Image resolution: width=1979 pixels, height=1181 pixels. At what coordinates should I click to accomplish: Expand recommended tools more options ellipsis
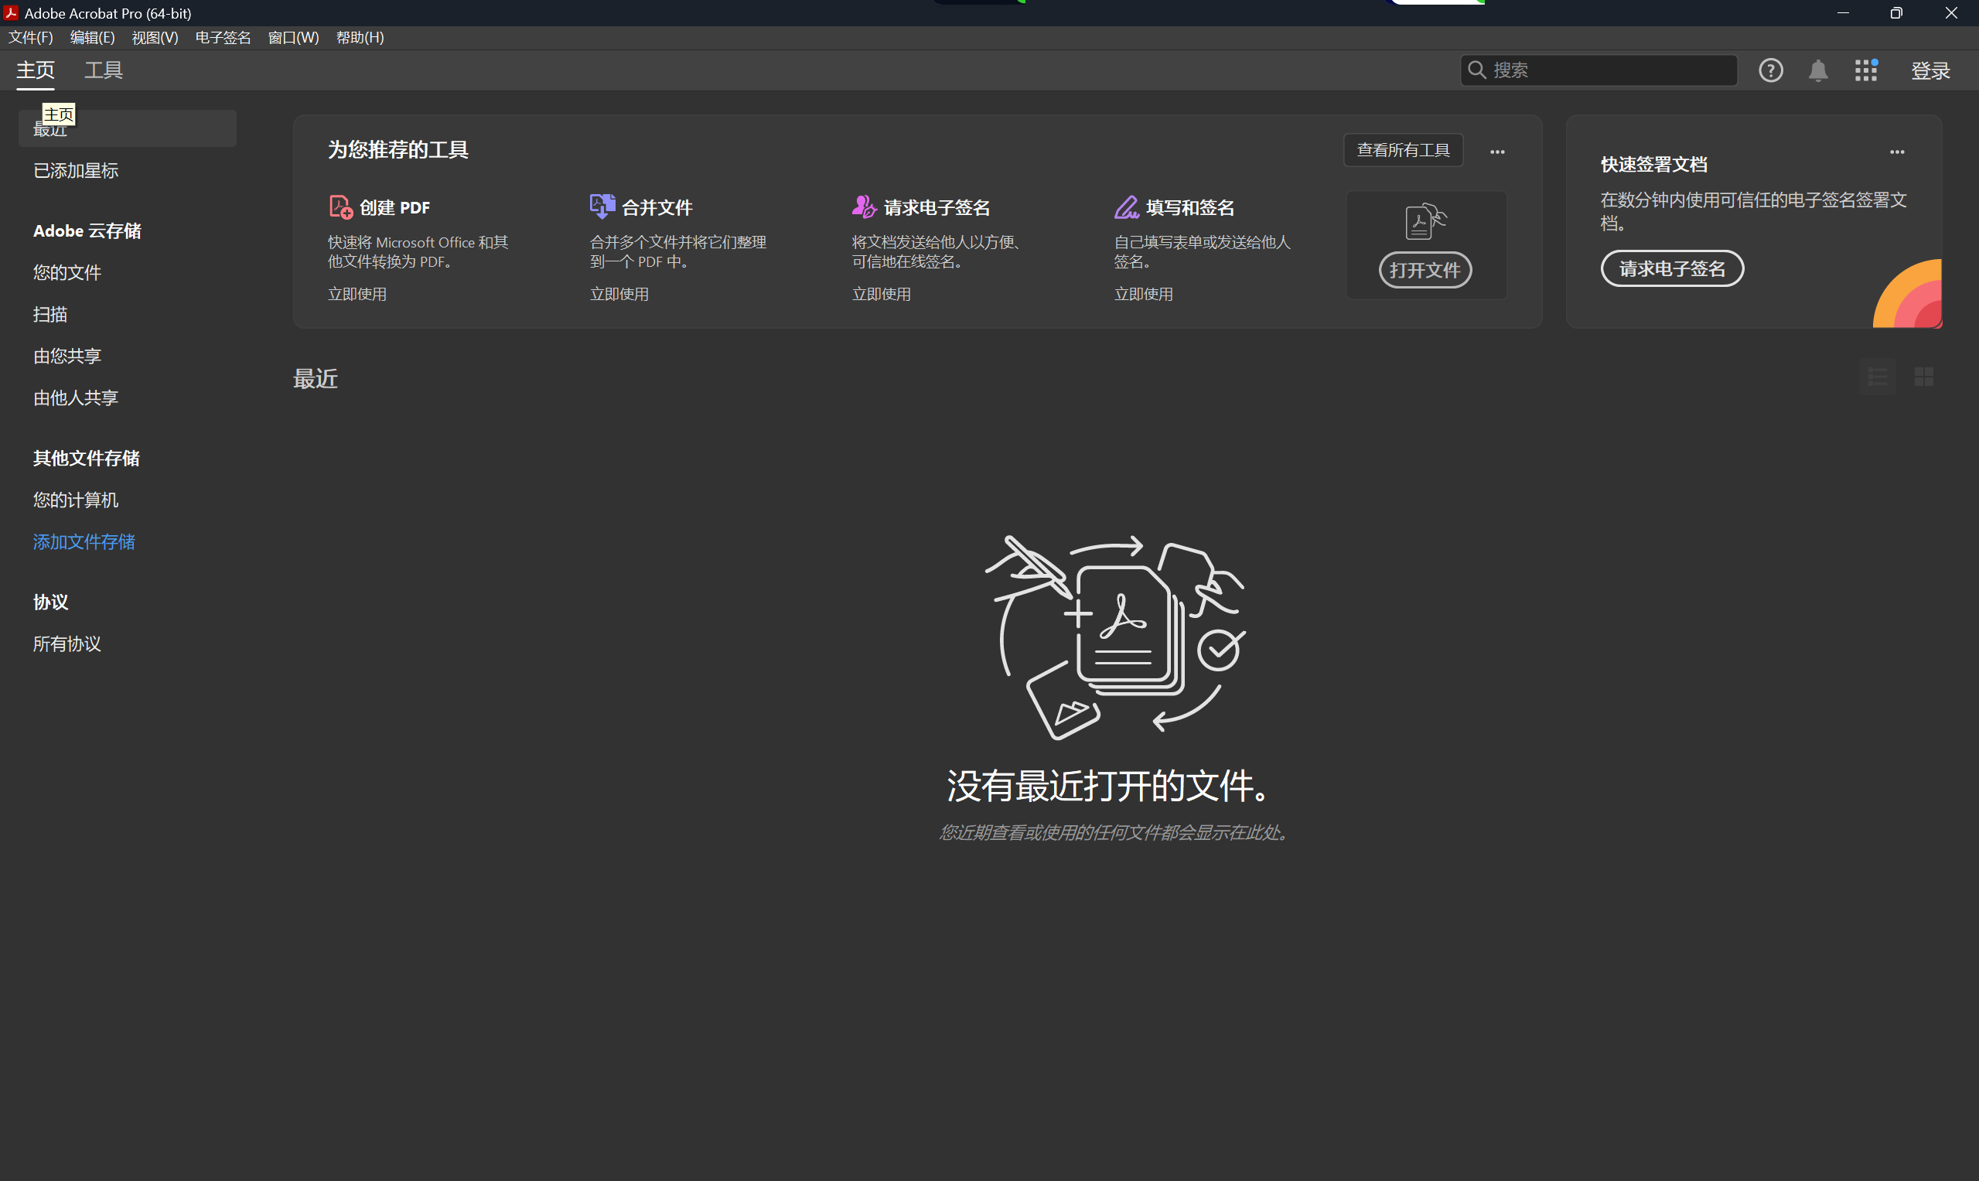(x=1496, y=152)
